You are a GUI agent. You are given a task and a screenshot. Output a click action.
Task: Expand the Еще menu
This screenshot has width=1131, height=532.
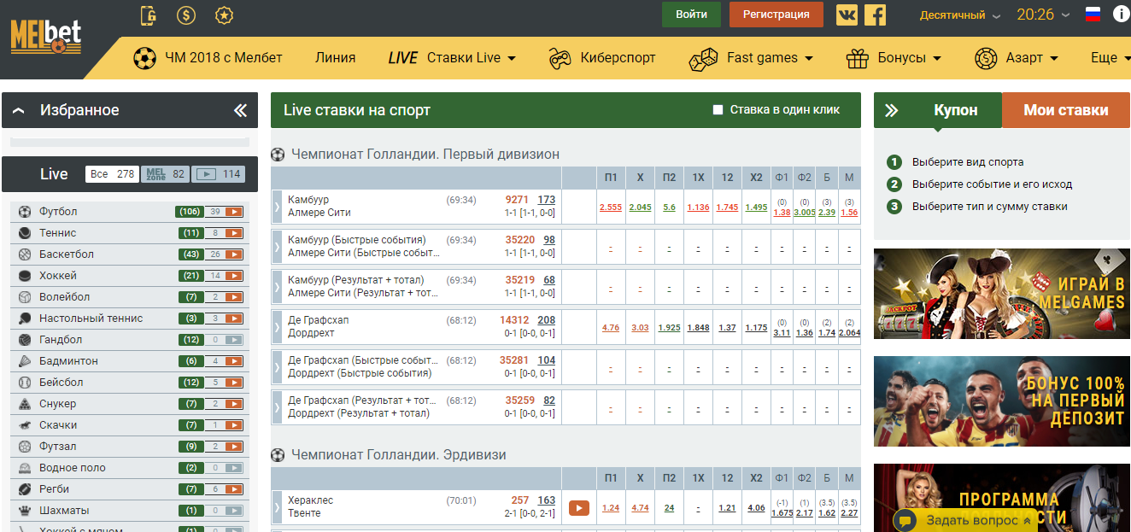pos(1110,58)
